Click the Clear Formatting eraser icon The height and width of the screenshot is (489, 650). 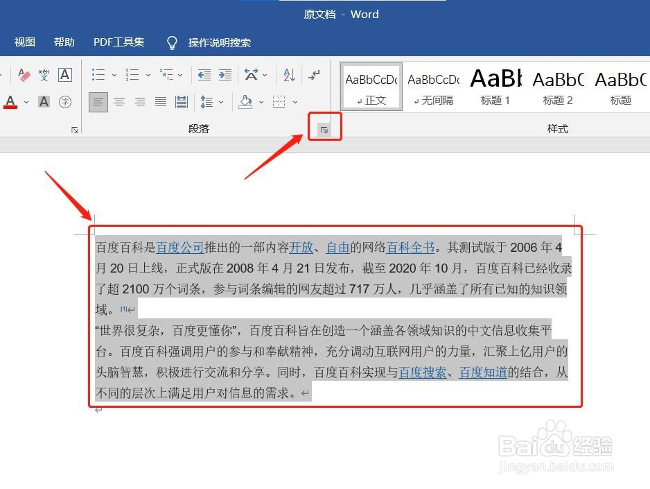tap(24, 75)
